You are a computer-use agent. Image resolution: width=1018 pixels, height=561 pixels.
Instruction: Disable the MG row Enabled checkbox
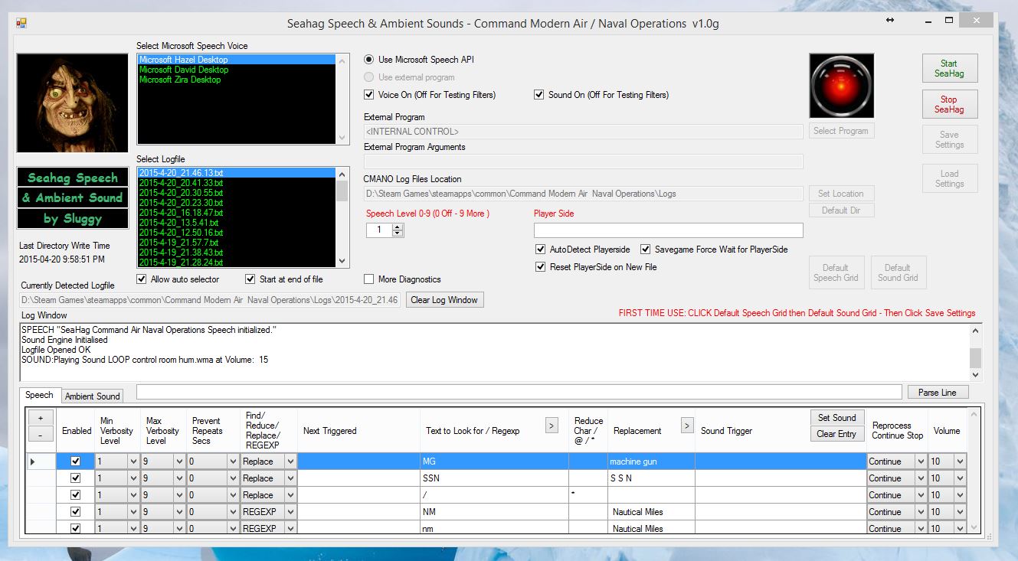[75, 462]
